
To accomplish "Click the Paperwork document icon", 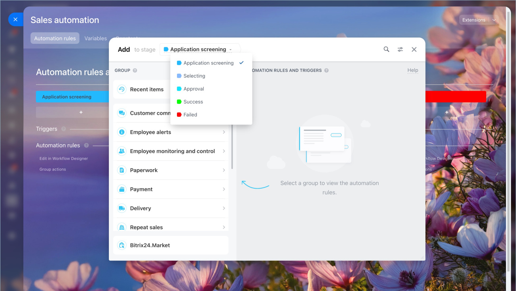I will click(x=122, y=170).
